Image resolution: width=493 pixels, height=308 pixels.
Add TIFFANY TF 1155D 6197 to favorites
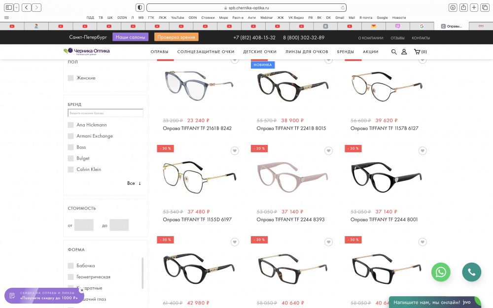[235, 151]
